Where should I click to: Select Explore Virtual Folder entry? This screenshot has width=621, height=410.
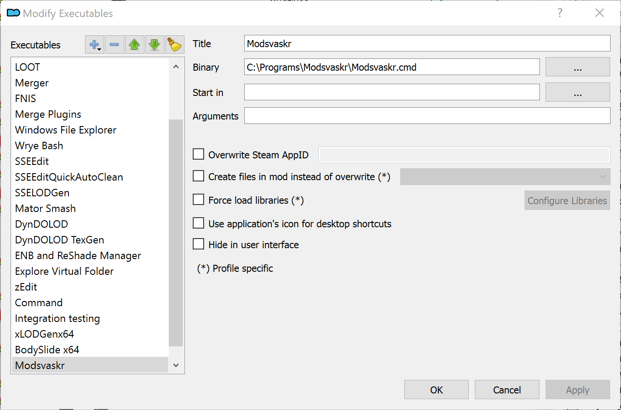90,271
